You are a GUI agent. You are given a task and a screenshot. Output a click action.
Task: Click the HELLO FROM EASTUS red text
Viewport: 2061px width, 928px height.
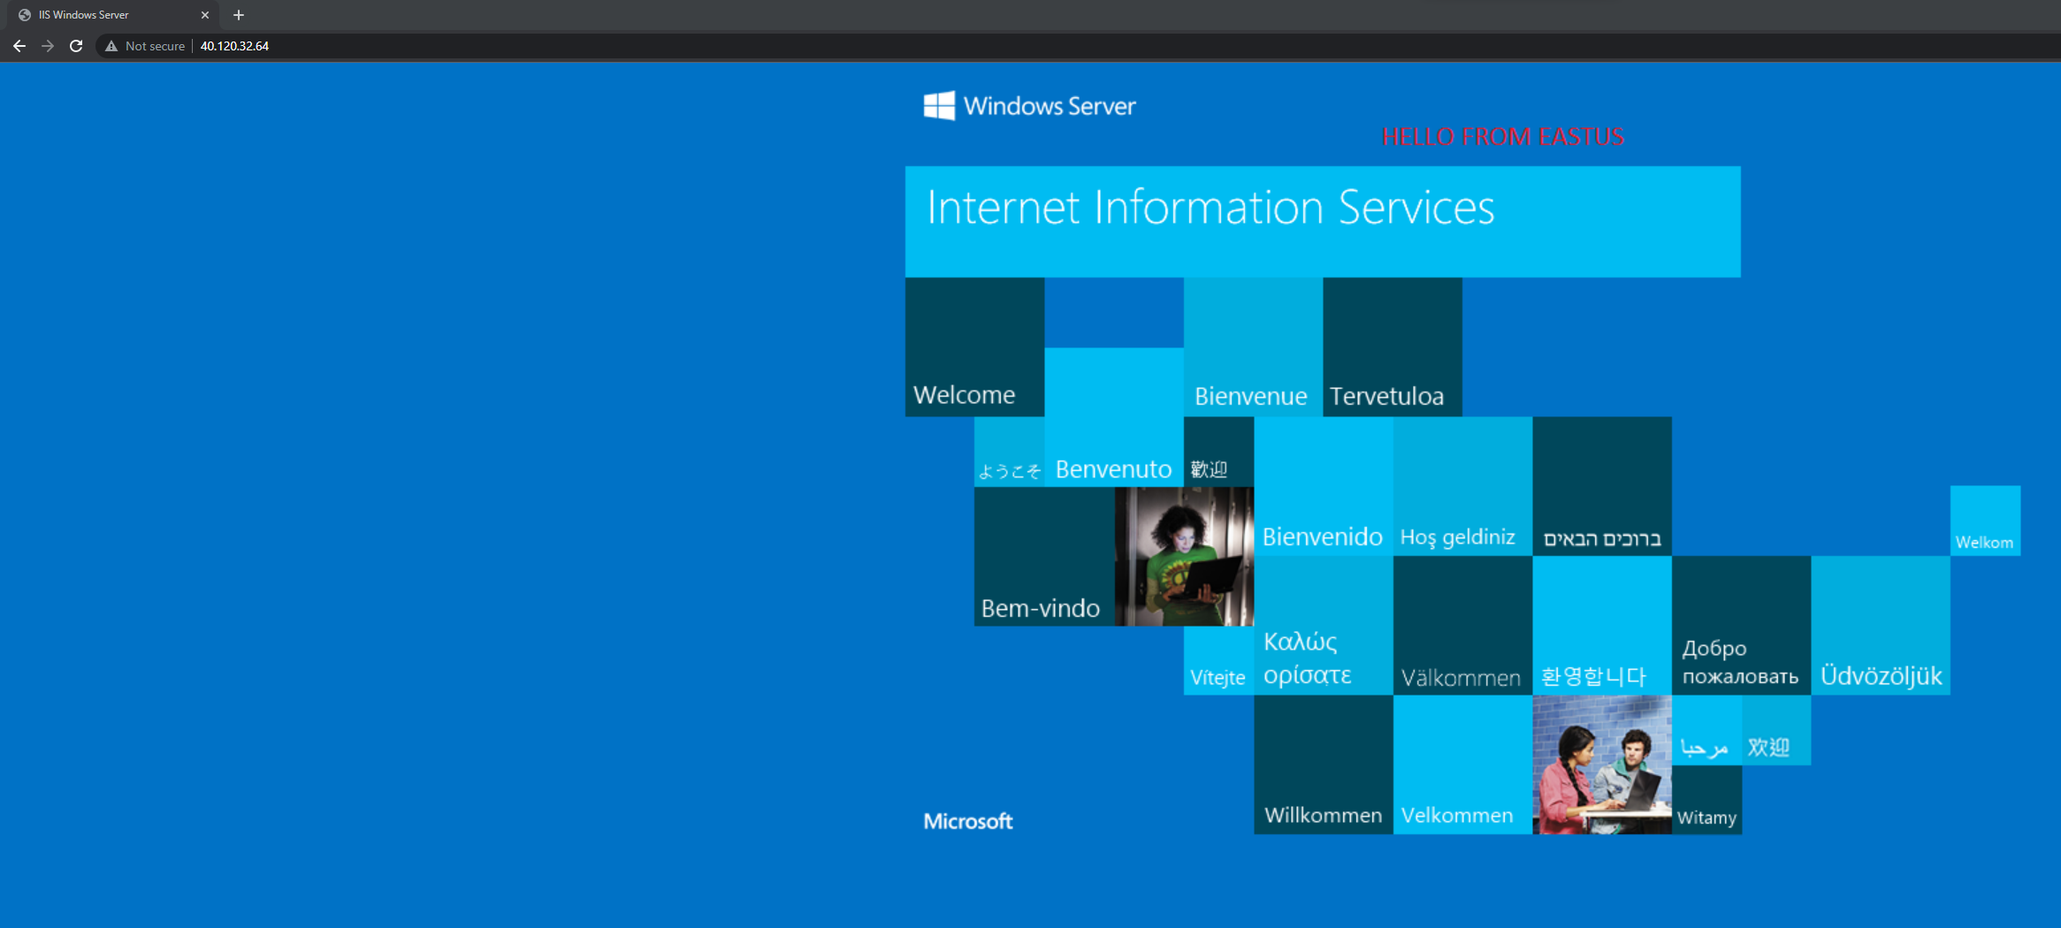pos(1503,137)
